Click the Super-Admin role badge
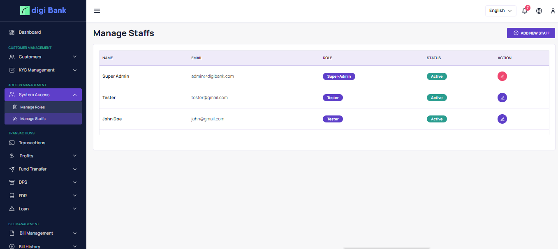This screenshot has height=249, width=558. (x=339, y=76)
